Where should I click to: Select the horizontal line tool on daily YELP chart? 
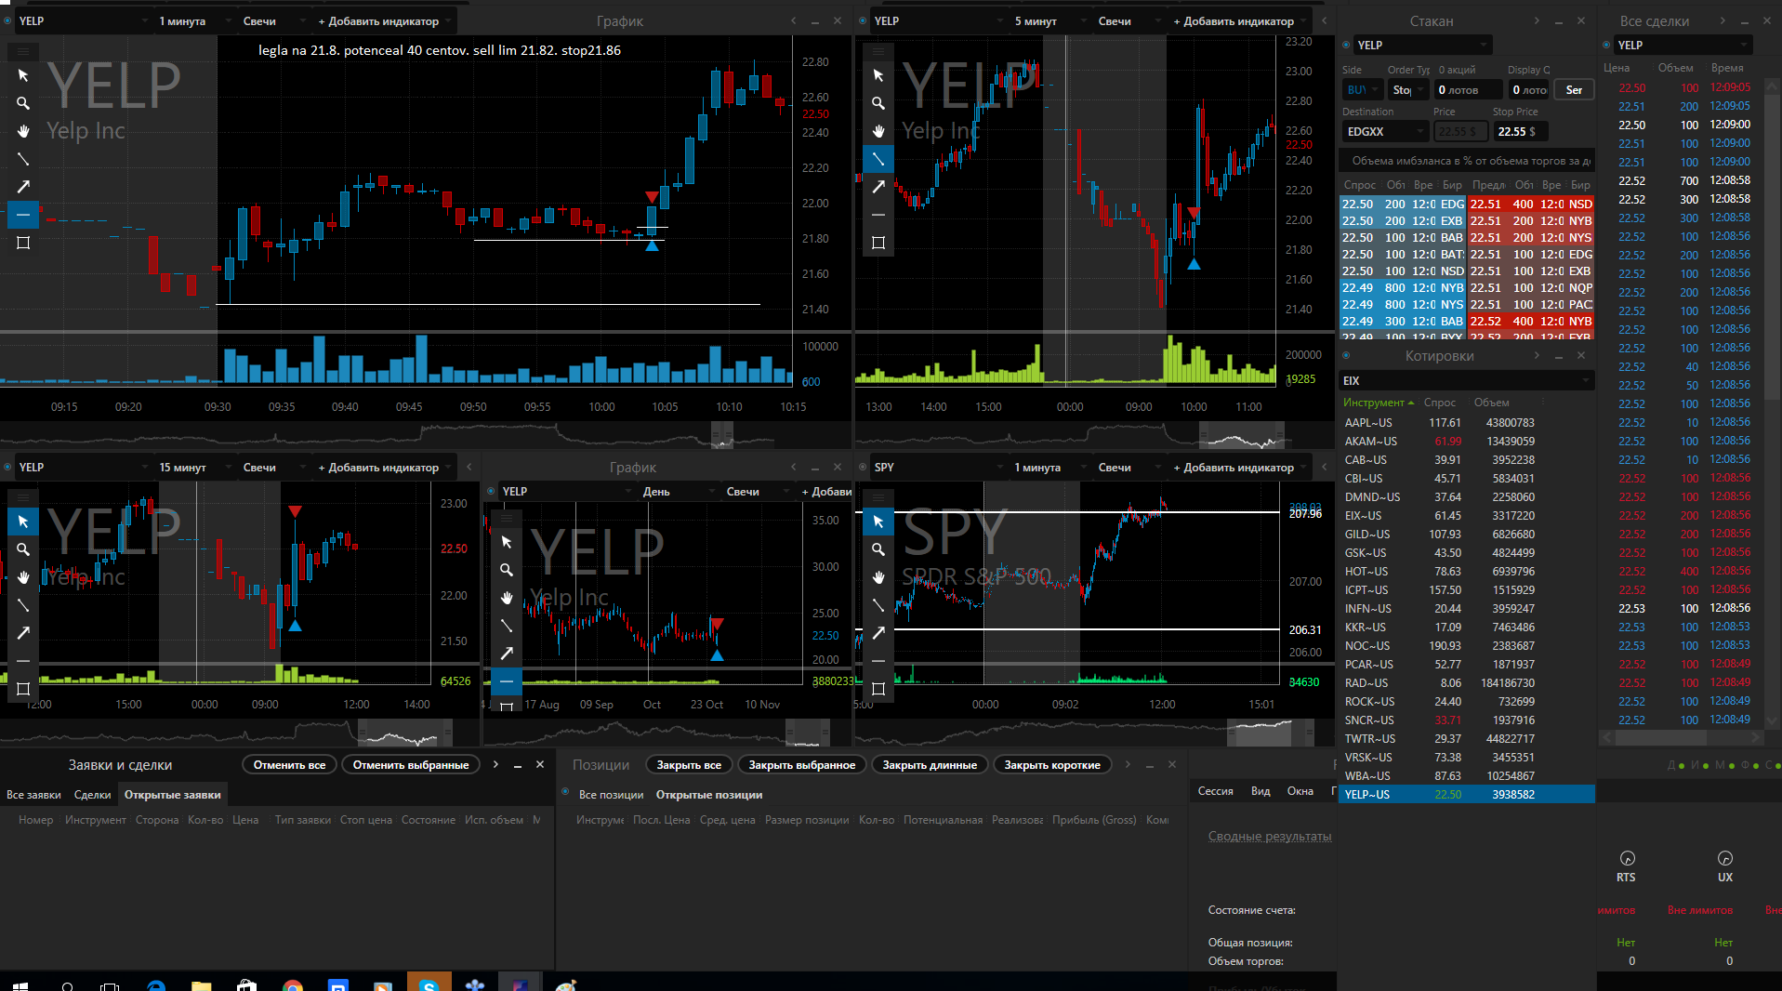(x=507, y=681)
